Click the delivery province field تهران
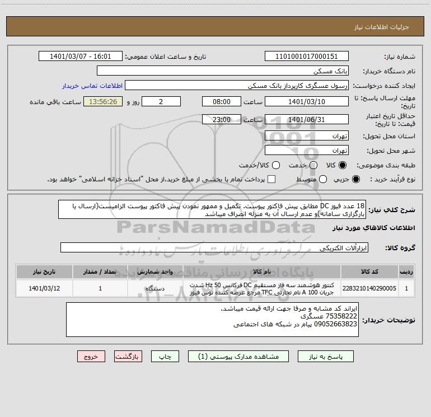Viewport: 431px width, 417px height. click(x=307, y=136)
